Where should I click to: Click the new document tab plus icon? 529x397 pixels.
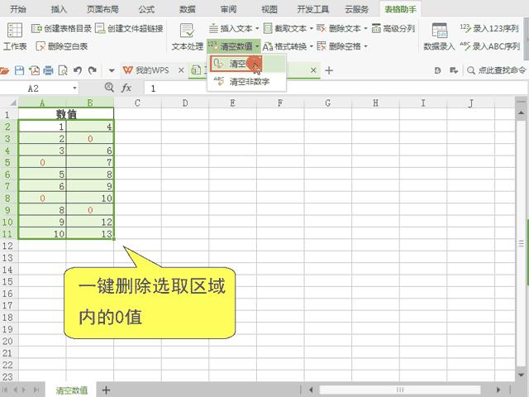pyautogui.click(x=329, y=70)
